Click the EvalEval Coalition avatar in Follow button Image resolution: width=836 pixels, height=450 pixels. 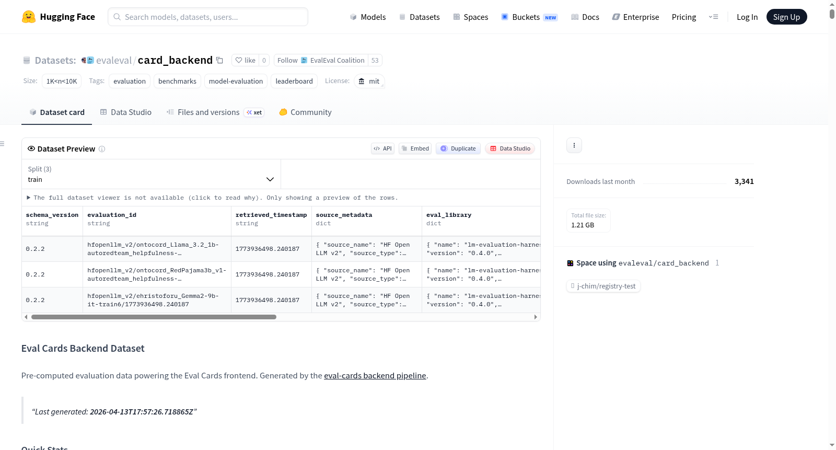[304, 60]
